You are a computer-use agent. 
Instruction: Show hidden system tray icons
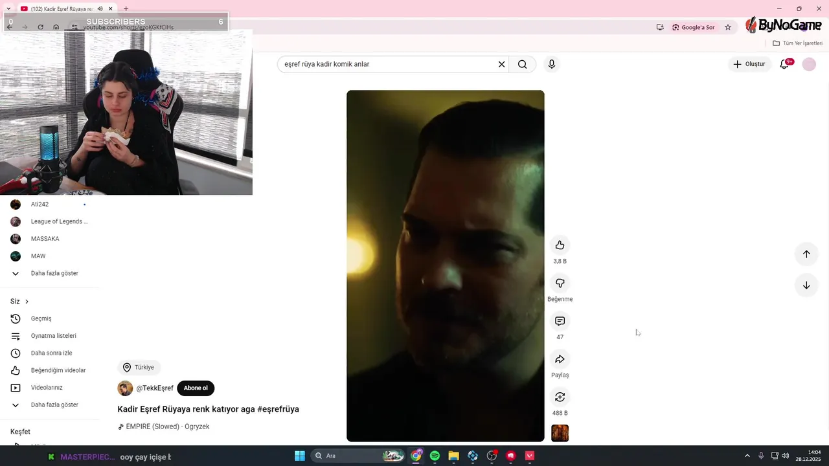pyautogui.click(x=747, y=456)
